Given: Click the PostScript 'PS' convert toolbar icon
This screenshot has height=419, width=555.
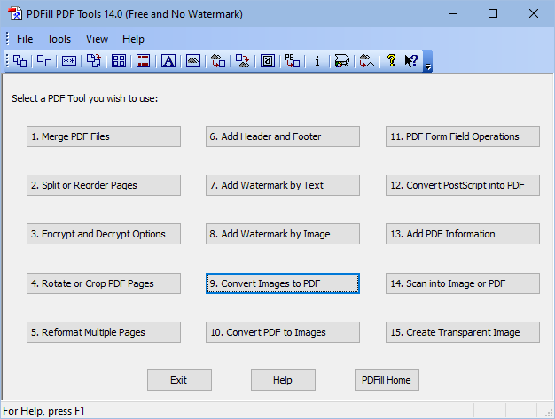Looking at the screenshot, I should click(293, 61).
